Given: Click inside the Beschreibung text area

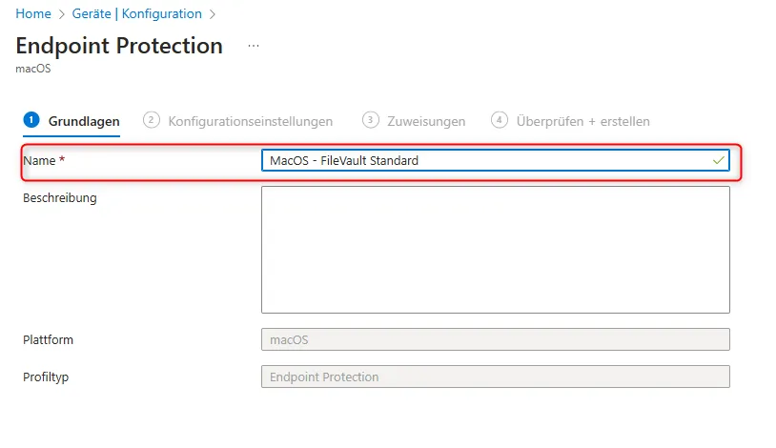Looking at the screenshot, I should pyautogui.click(x=495, y=250).
